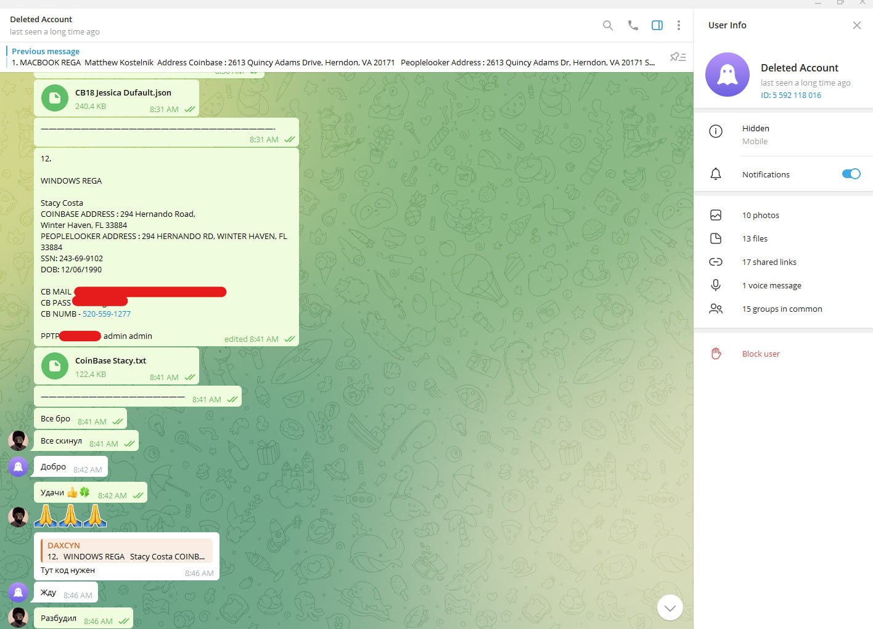
Task: Click the photos icon in User Info
Action: [x=716, y=215]
